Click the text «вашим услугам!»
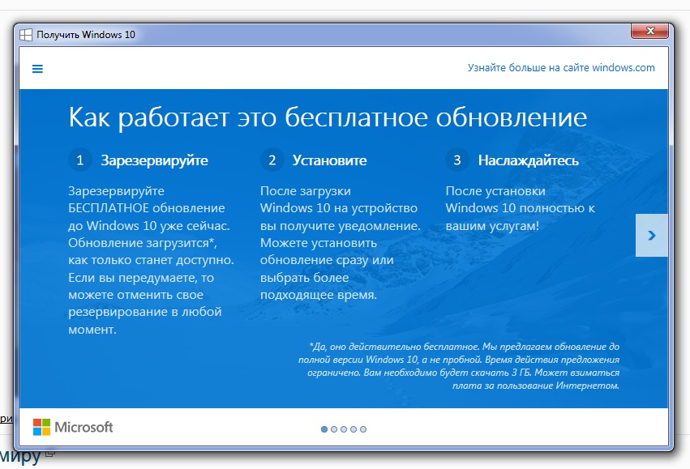Screen dimensions: 690x469 [x=492, y=225]
